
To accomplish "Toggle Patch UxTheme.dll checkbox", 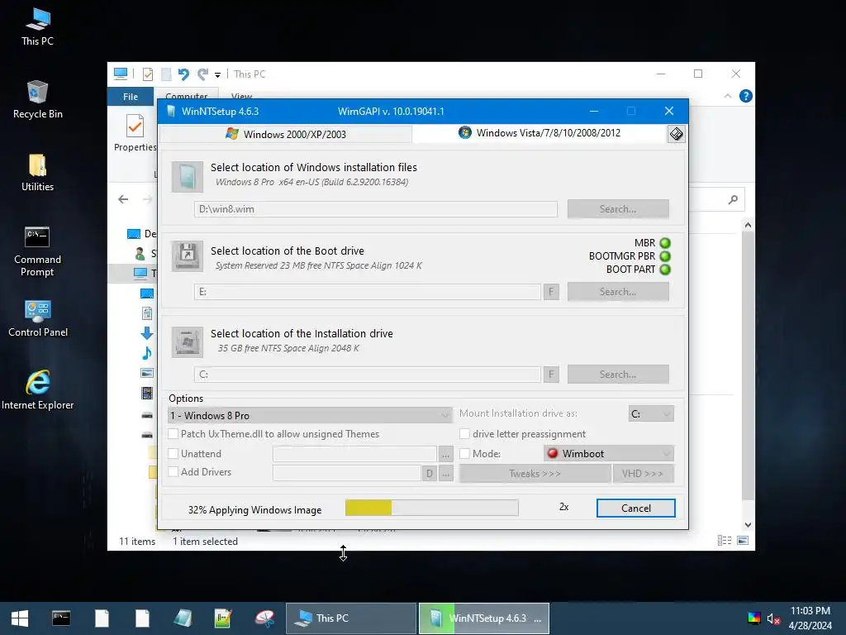I will coord(173,433).
